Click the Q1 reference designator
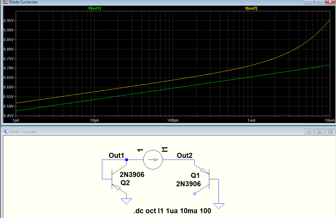Image resolution: width=336 pixels, height=218 pixels. click(195, 176)
